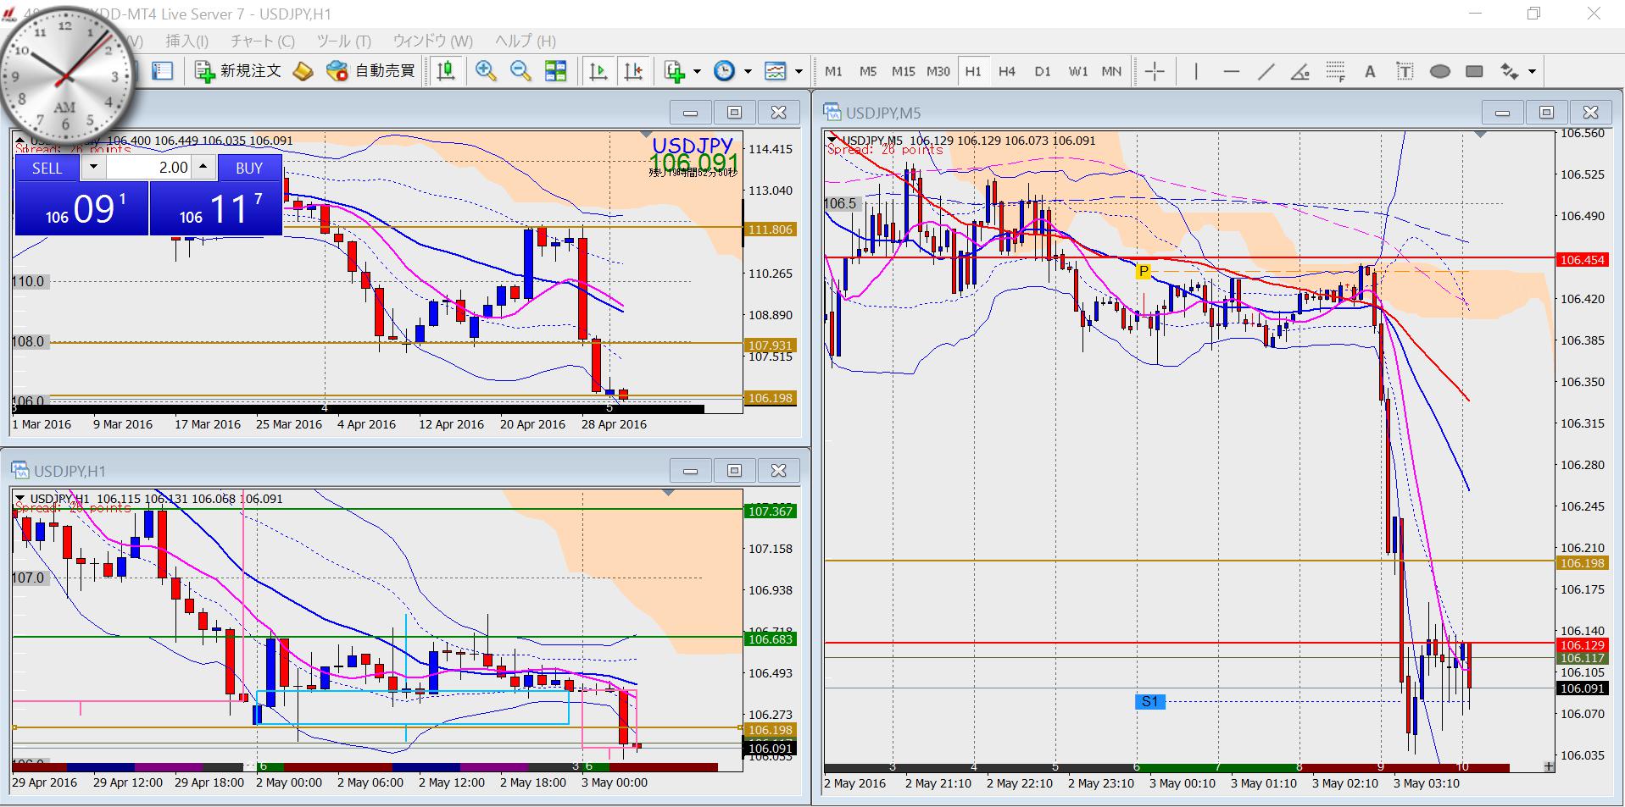Click the USDJPY,M5 chart window icon
This screenshot has height=807, width=1625.
click(x=832, y=113)
